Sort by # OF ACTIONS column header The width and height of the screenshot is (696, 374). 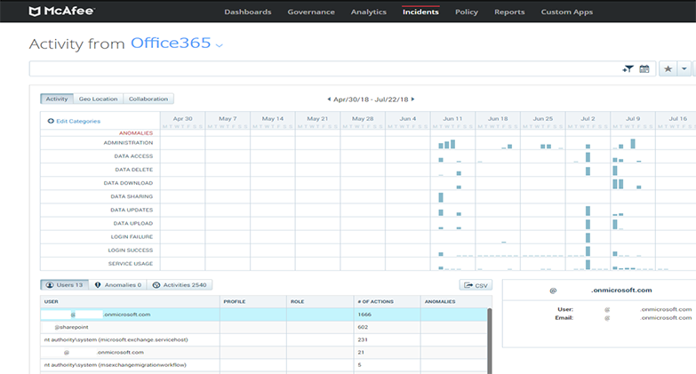375,302
